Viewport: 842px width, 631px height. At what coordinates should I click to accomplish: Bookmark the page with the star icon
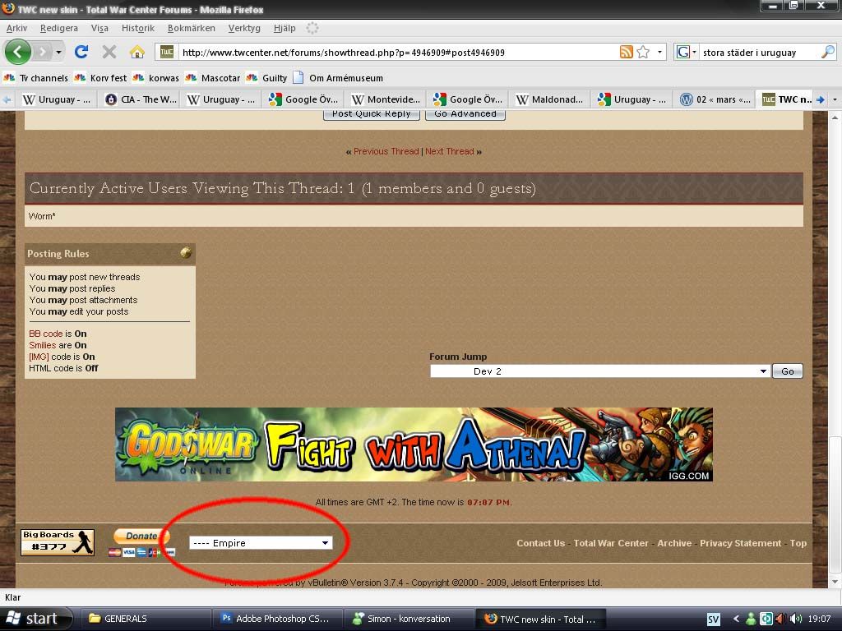click(x=643, y=52)
